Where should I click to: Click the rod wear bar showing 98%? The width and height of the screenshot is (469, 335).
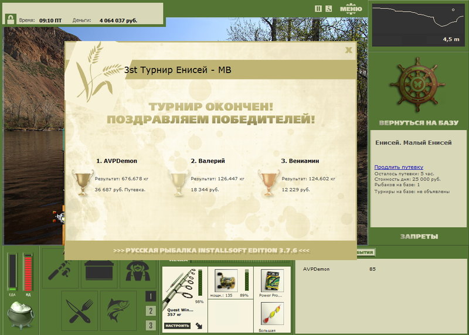pos(200,282)
